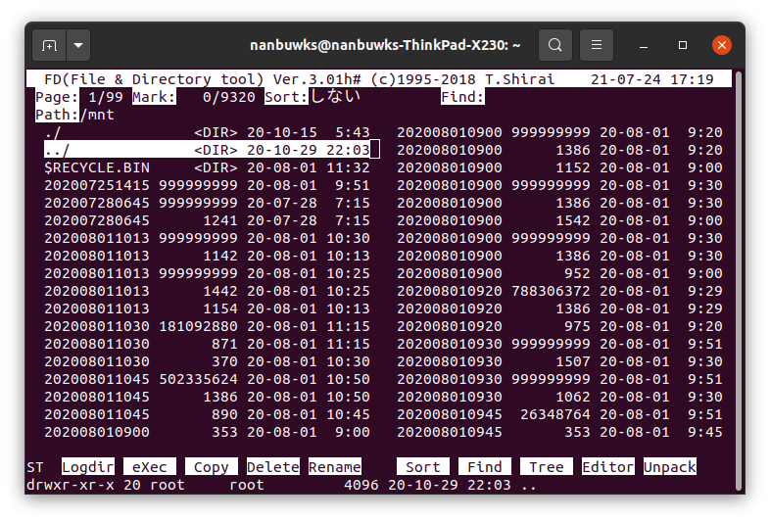
Task: Click the Path /mnt value
Action: click(97, 115)
